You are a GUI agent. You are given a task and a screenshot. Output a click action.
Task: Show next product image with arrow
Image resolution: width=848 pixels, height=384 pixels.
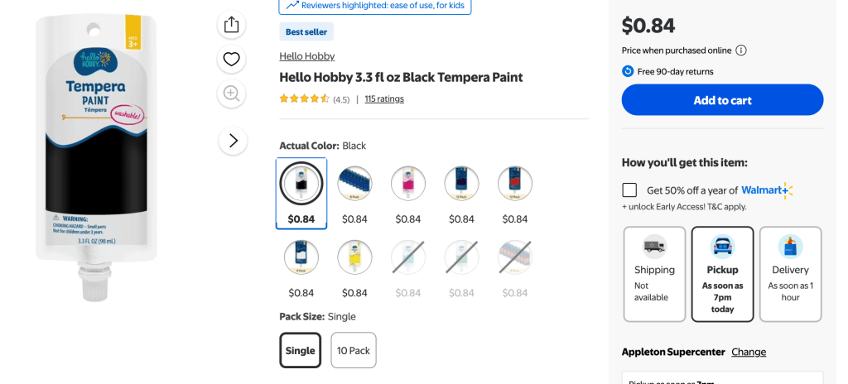coord(233,141)
